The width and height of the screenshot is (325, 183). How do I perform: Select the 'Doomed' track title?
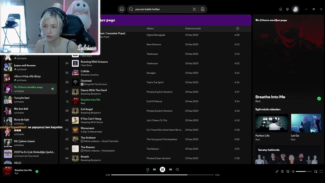(86, 81)
